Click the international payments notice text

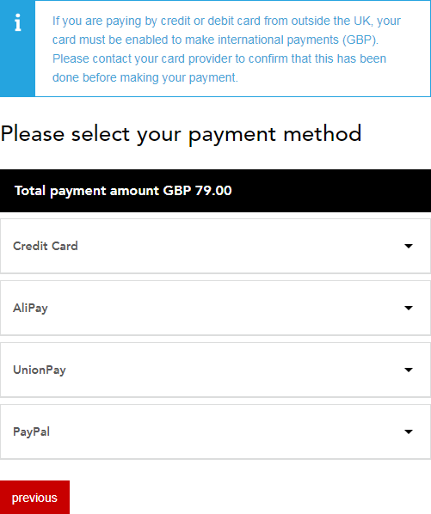click(226, 49)
